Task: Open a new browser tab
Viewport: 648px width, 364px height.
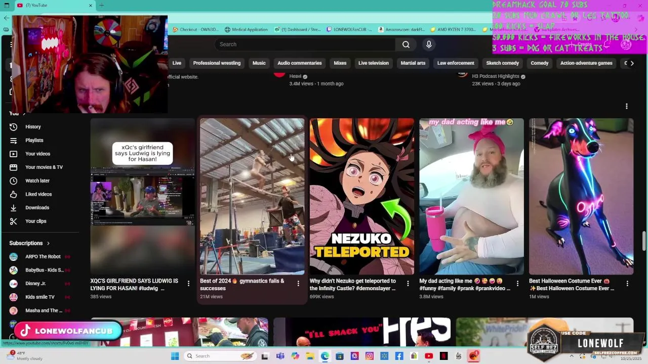Action: click(x=101, y=5)
